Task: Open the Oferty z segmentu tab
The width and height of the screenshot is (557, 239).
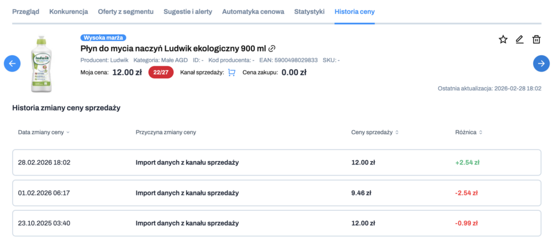Action: (x=127, y=11)
